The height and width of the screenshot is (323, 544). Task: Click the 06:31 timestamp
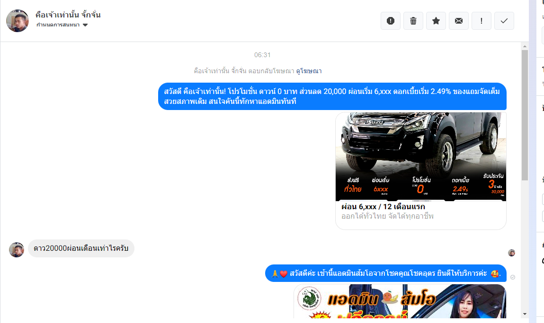[x=262, y=55]
